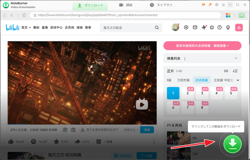Click the URL address bar
Screen dimensions: 250x160
click(x=125, y=15)
